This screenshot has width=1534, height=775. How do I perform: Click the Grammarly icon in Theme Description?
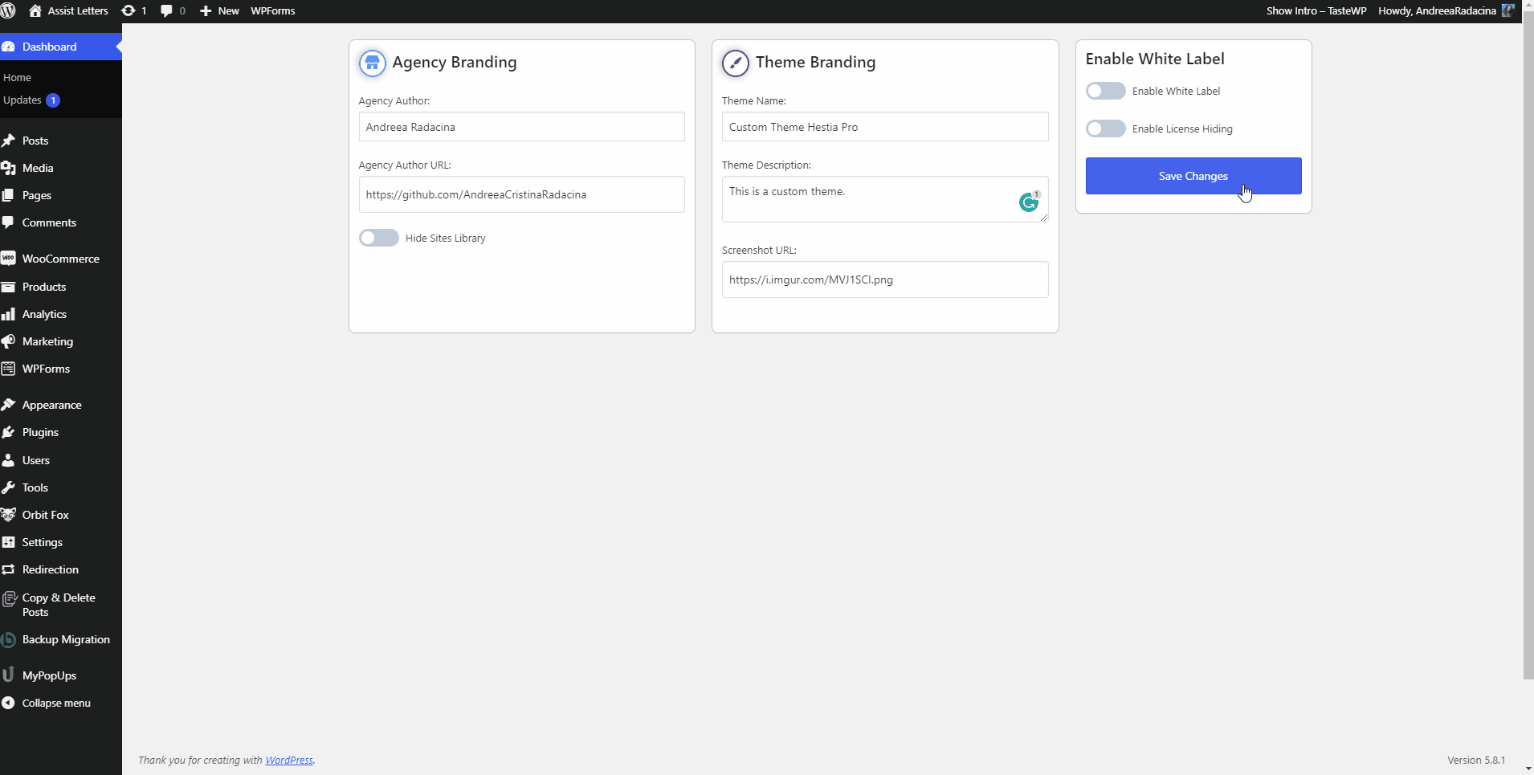(x=1028, y=202)
